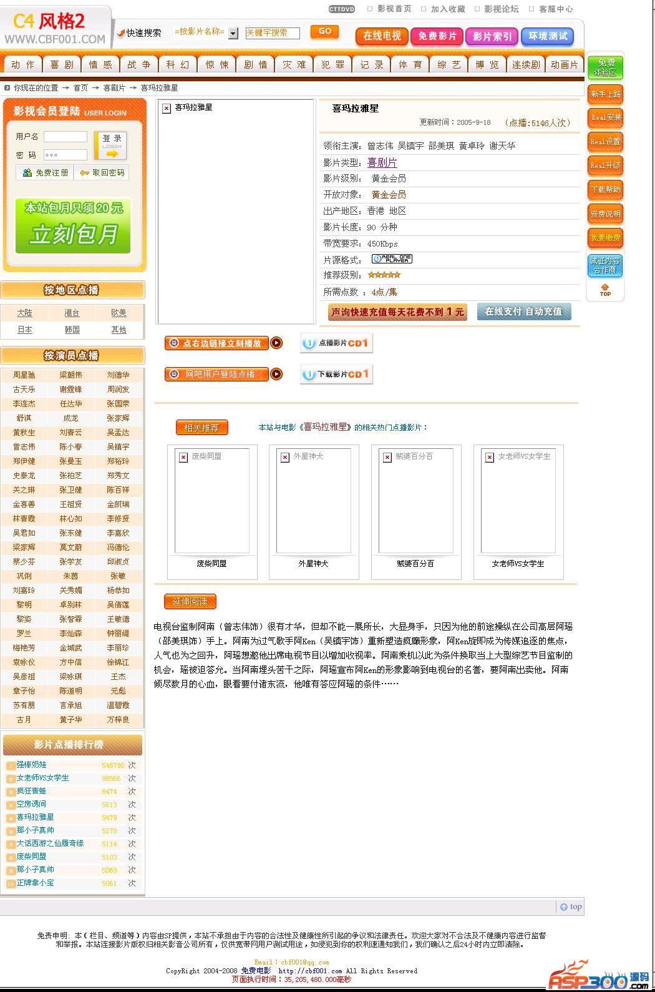Click the 我要缴费 sidebar icon

pos(605,237)
